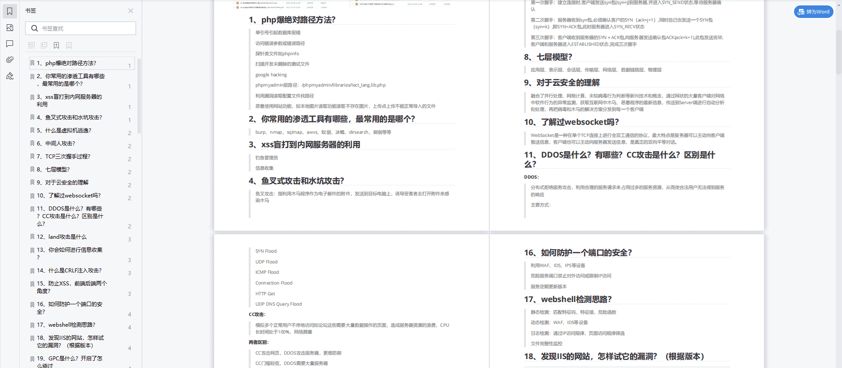Click the text UDP DNS Query Flood
This screenshot has height=368, width=842.
[x=278, y=304]
